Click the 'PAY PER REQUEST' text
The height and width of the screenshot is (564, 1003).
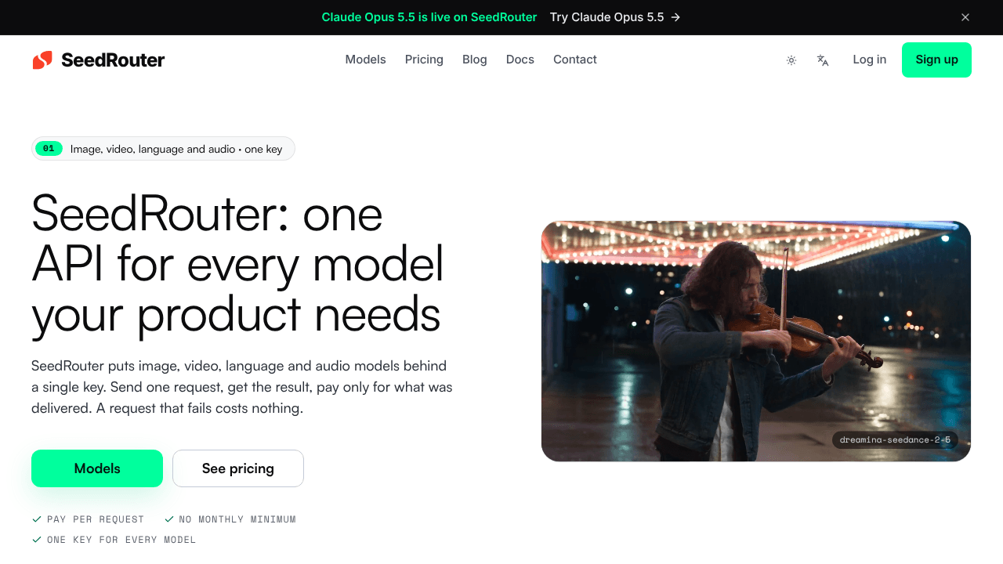(x=96, y=519)
